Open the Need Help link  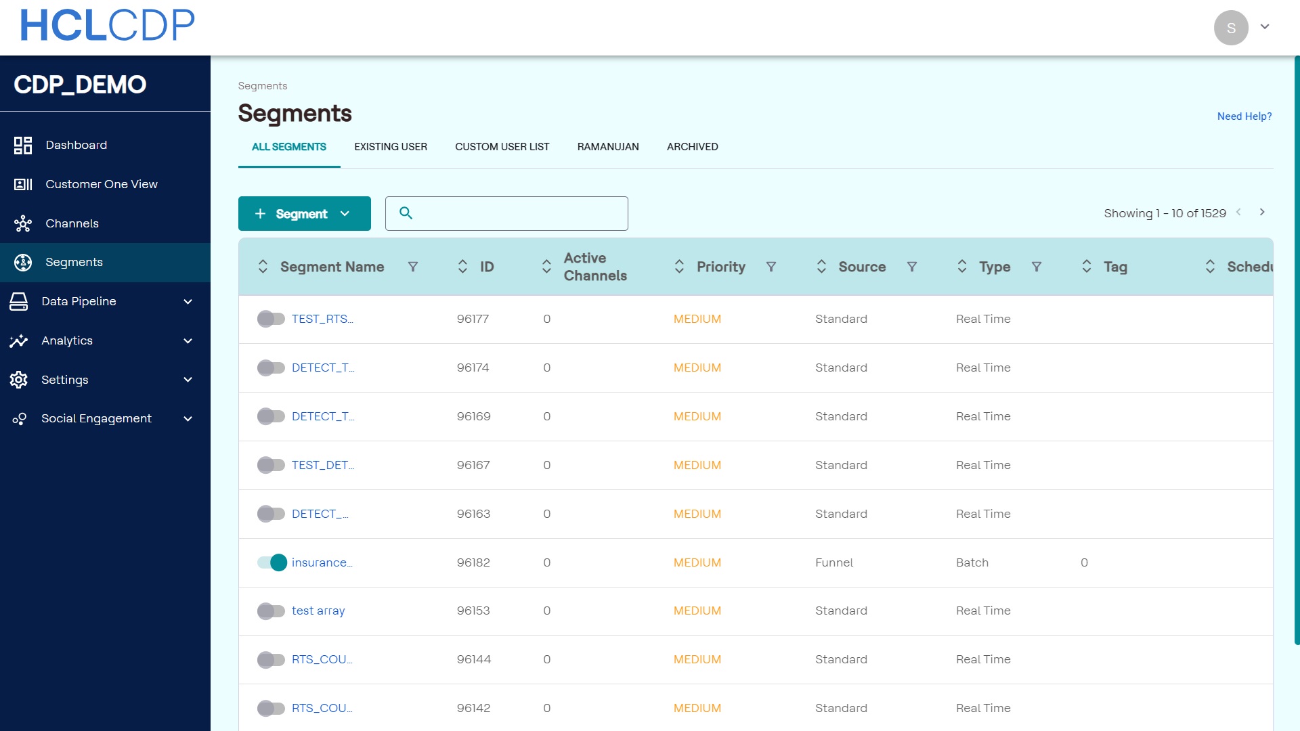1244,116
